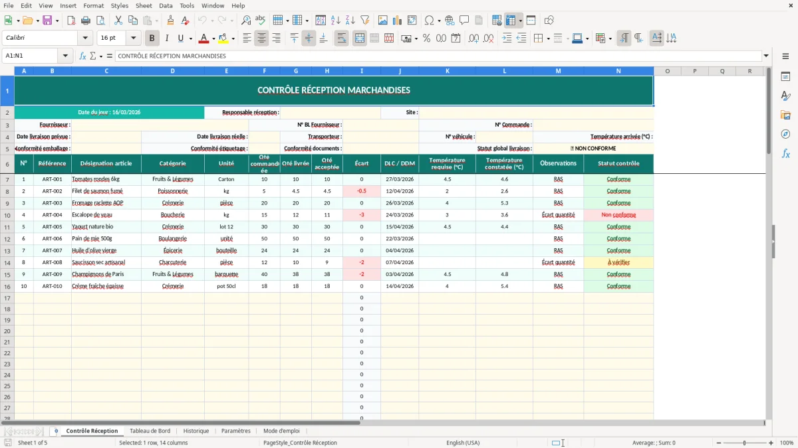Toggle Center Vertically alignment
798x448 pixels.
309,38
